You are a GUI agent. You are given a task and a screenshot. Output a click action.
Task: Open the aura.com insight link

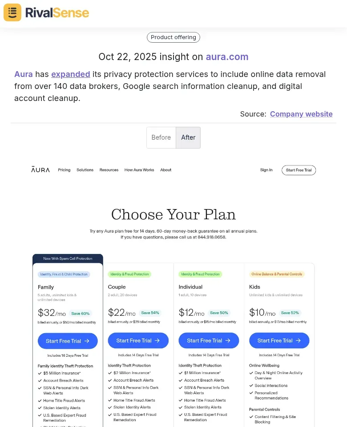click(x=227, y=57)
